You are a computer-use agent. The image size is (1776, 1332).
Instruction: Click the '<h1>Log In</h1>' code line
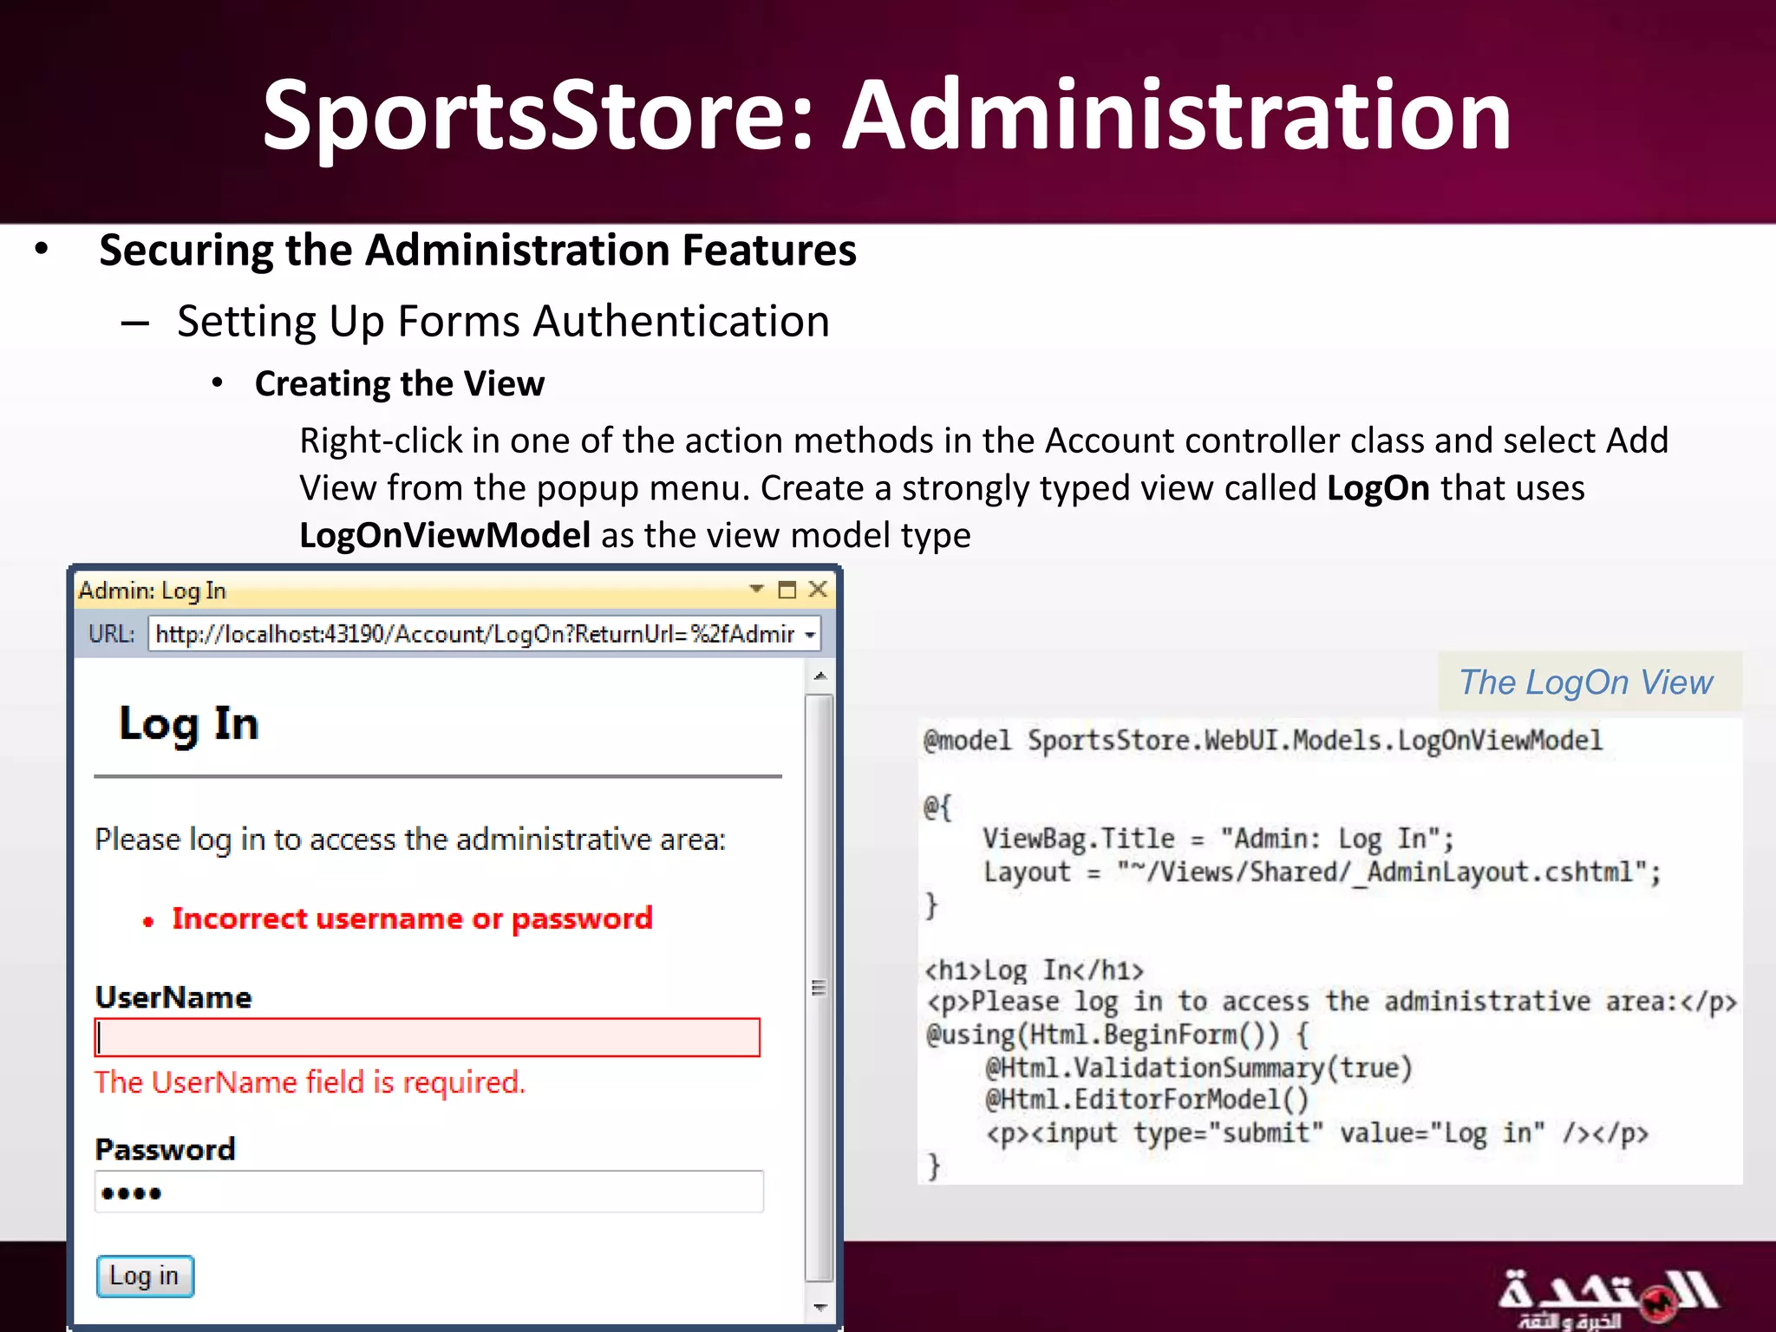tap(1035, 970)
